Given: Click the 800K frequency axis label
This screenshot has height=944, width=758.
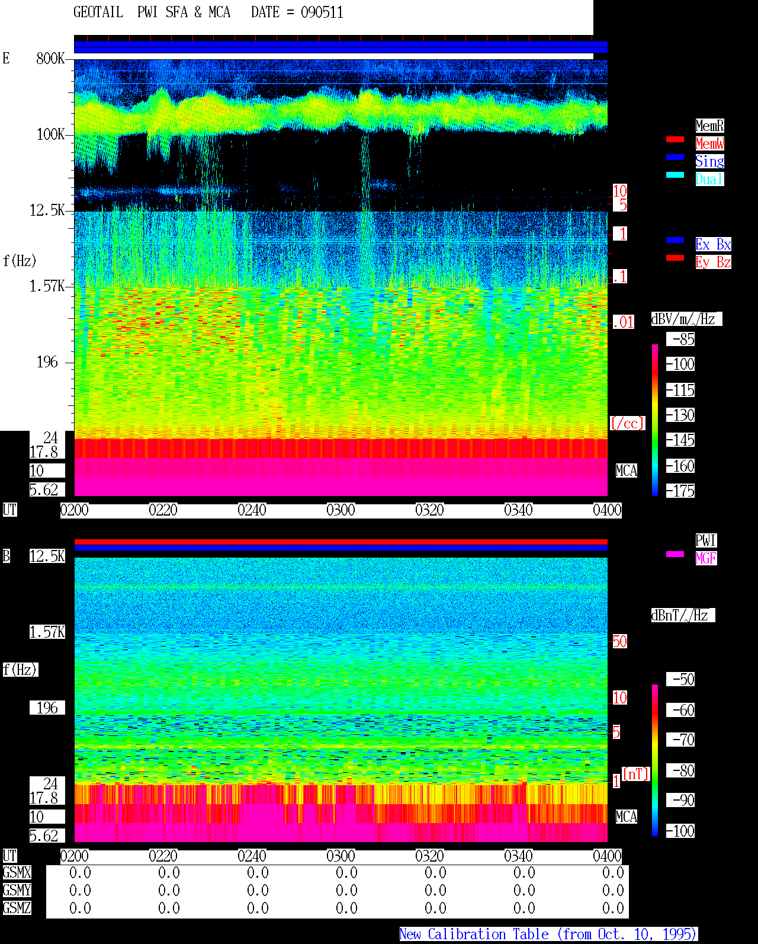Looking at the screenshot, I should point(50,58).
